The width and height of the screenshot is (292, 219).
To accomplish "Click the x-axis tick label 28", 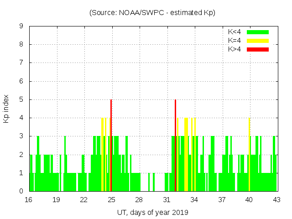I will (139, 200).
